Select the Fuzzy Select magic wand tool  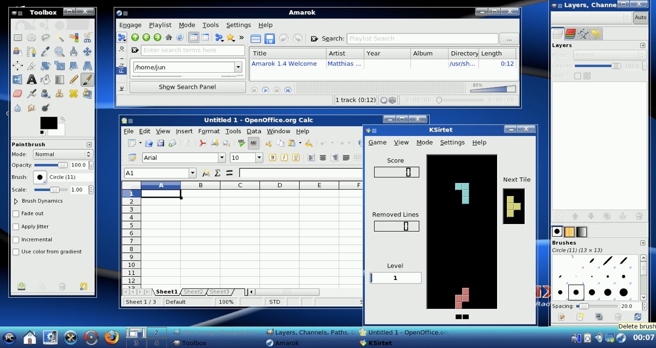(x=59, y=37)
